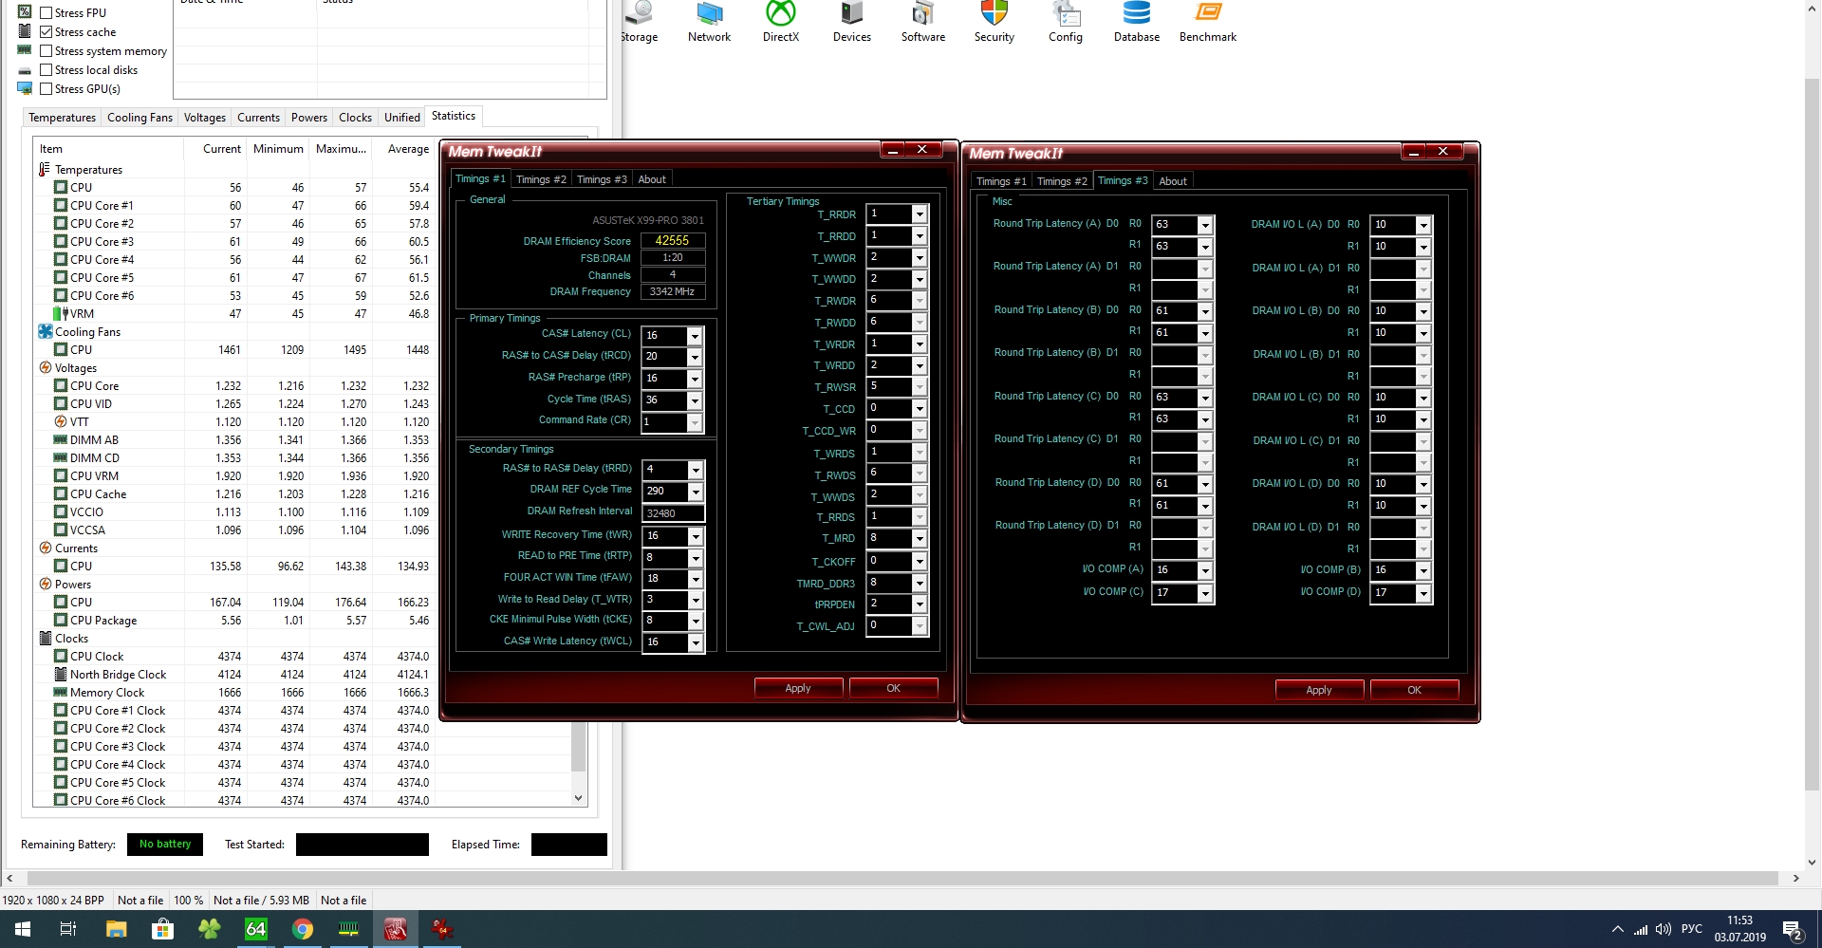The image size is (1822, 948).
Task: Open the AIDA64 taskbar icon
Action: (256, 929)
